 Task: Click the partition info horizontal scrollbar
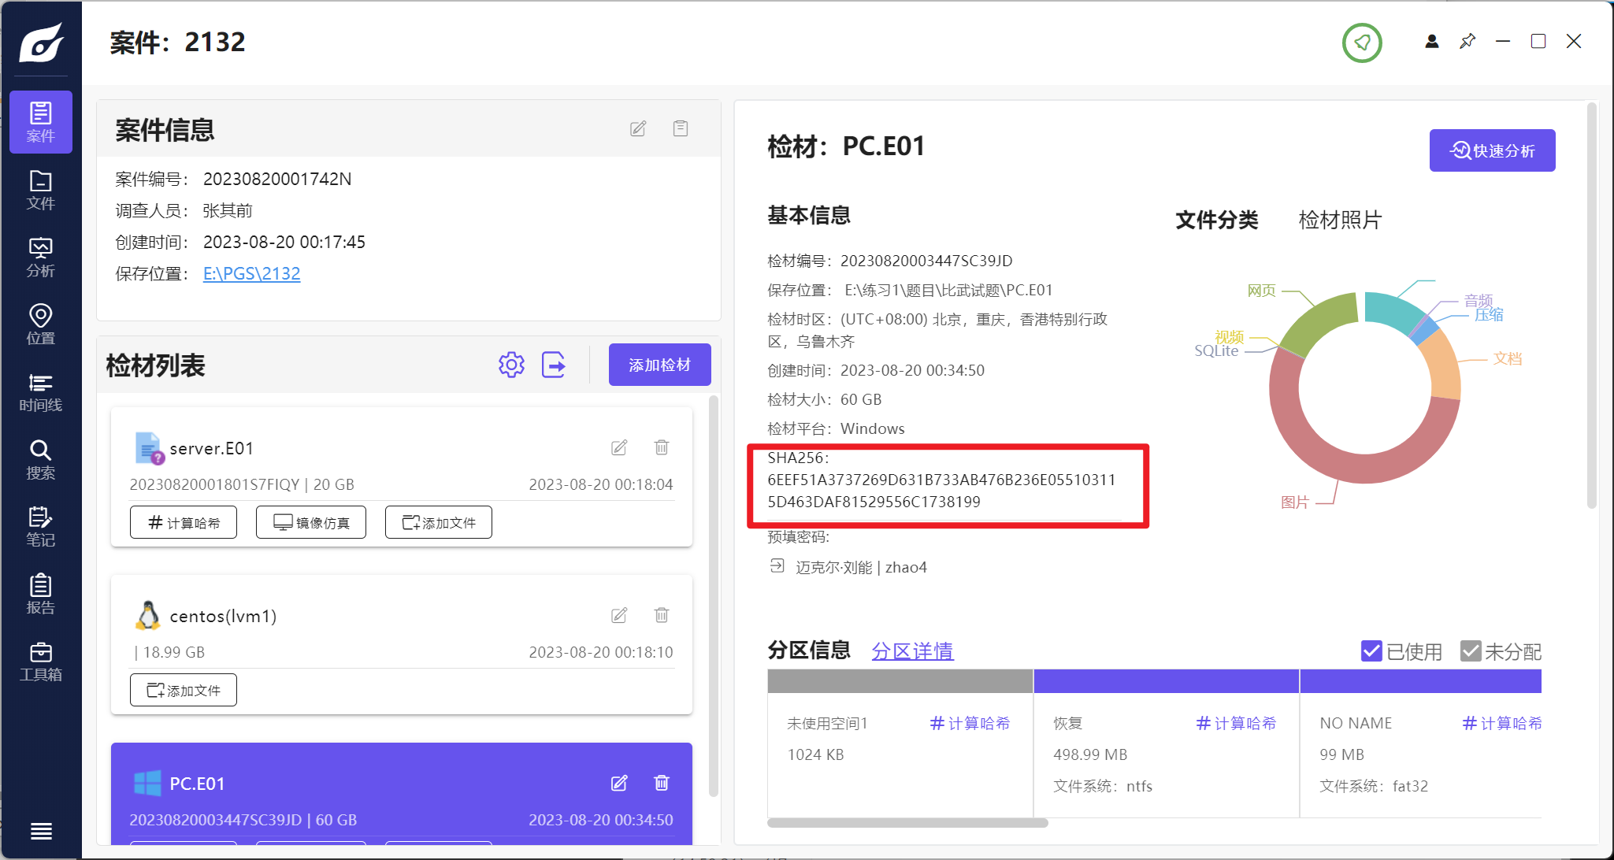tap(907, 823)
